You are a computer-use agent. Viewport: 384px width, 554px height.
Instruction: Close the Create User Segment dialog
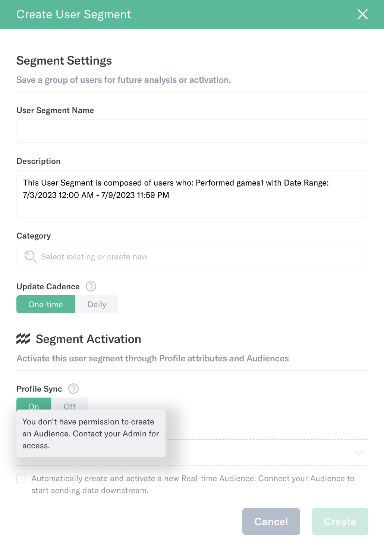(x=362, y=14)
